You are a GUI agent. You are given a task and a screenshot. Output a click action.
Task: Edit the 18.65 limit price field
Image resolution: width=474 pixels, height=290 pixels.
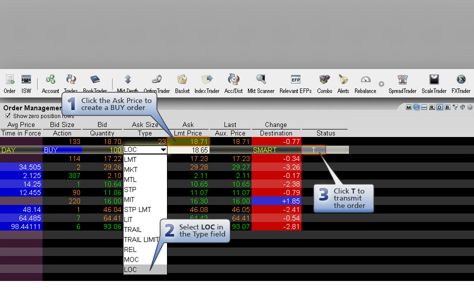coord(188,150)
